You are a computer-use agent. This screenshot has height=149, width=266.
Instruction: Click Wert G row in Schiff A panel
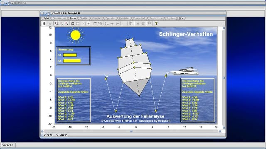click(x=66, y=113)
